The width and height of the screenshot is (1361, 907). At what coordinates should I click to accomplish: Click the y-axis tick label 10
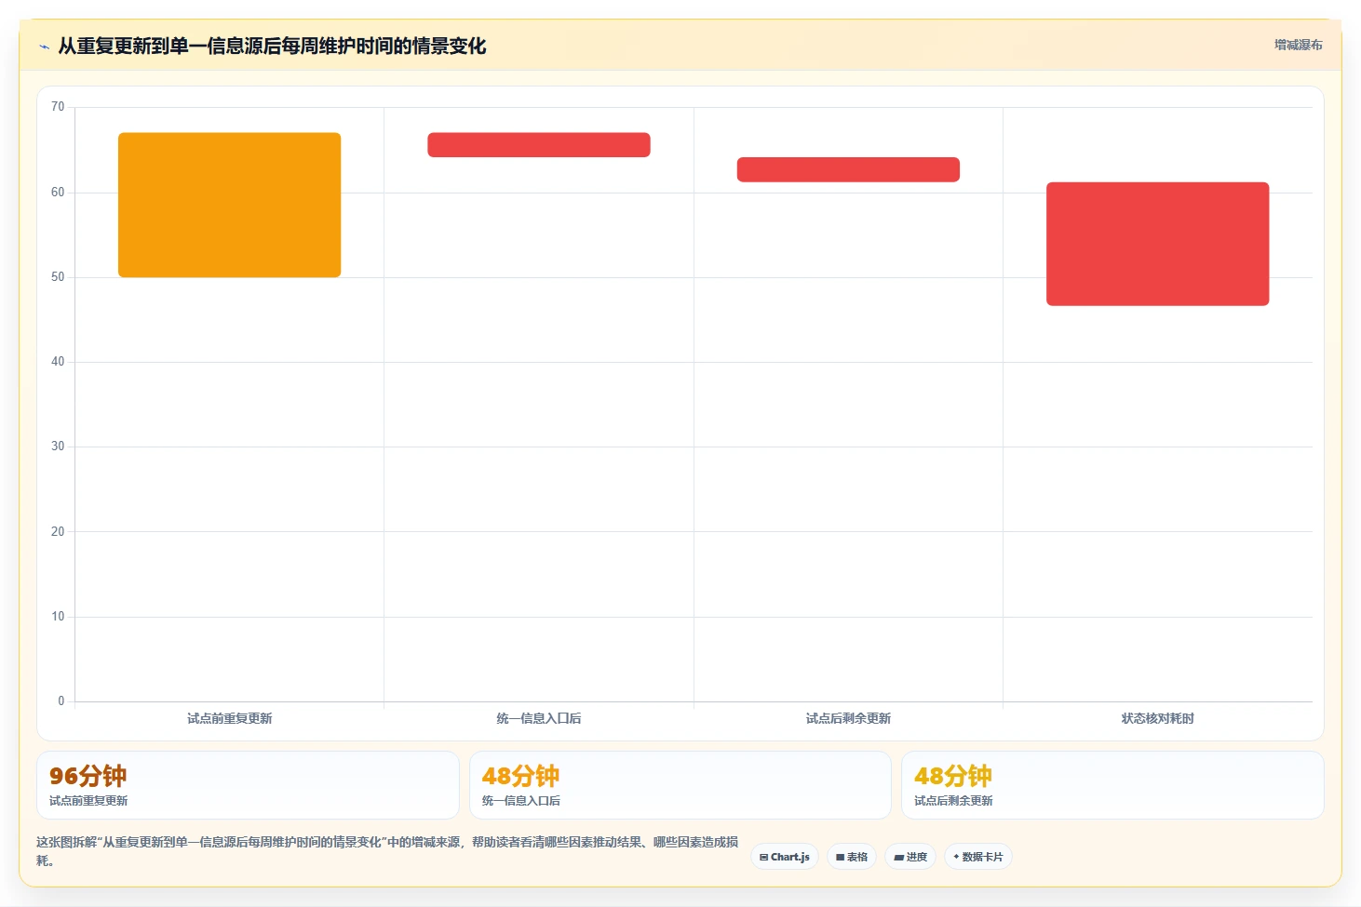[x=58, y=617]
